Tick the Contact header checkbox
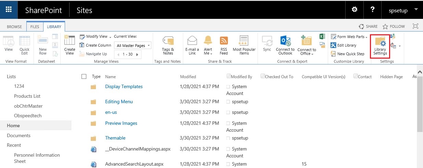 (356, 76)
